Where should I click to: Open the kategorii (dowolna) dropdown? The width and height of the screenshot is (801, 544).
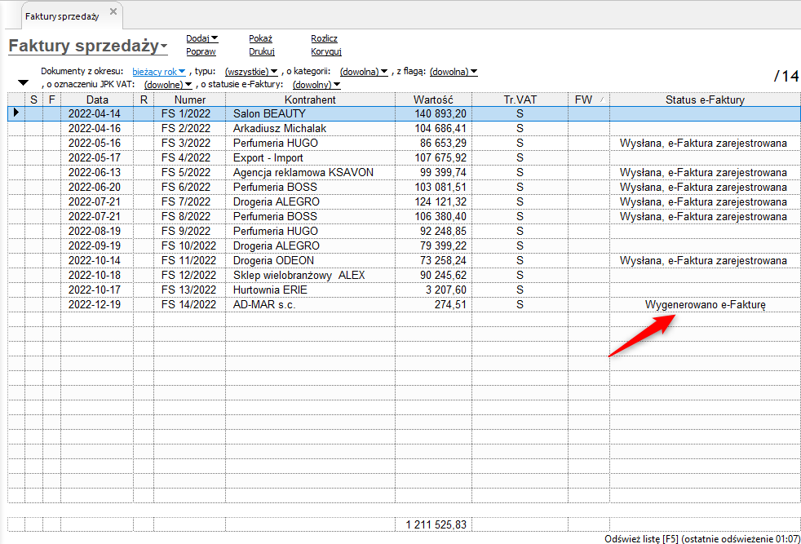coord(364,72)
